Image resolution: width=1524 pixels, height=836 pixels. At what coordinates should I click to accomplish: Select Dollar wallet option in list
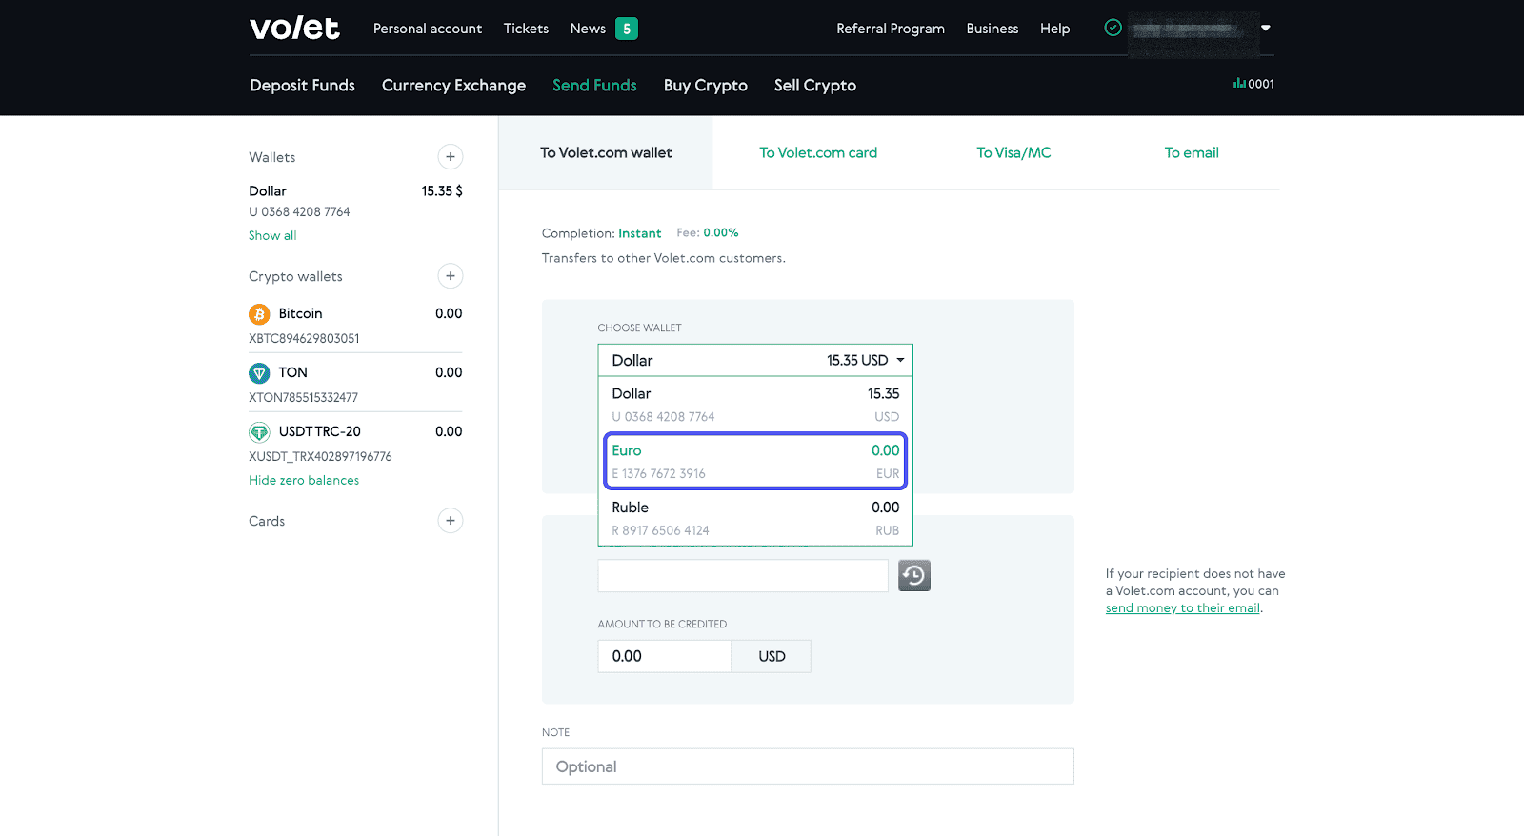[755, 405]
